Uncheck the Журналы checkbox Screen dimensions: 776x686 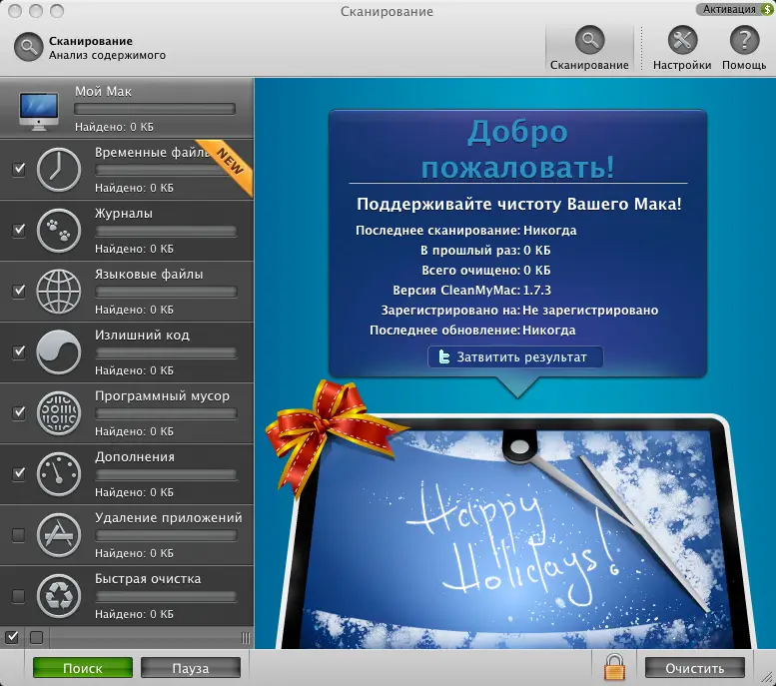pos(18,230)
